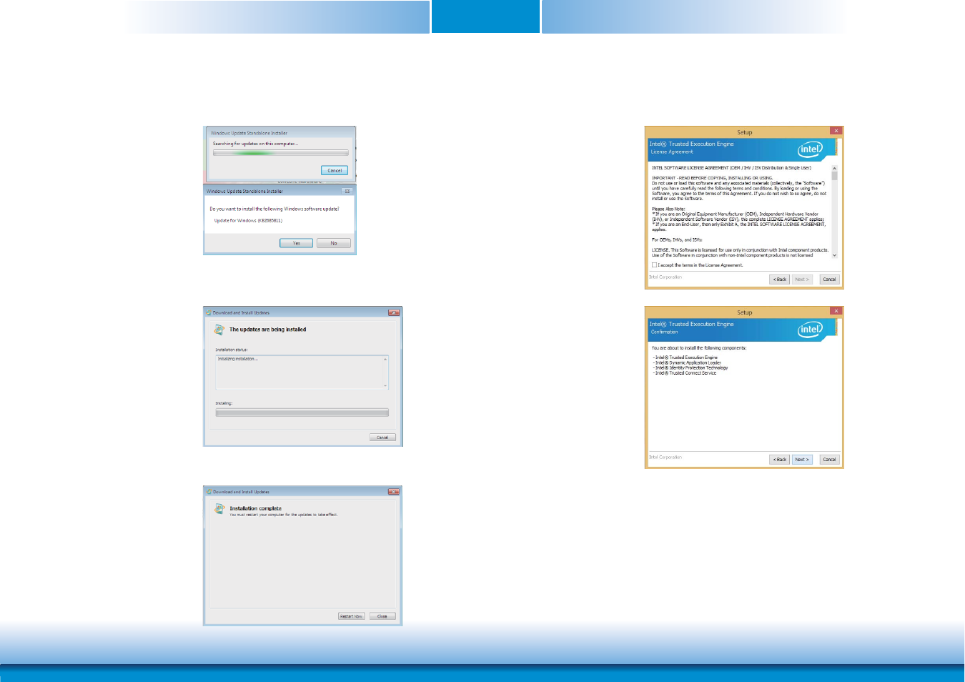The height and width of the screenshot is (682, 965).
Task: Click Back in the Confirmation setup window
Action: coord(779,459)
